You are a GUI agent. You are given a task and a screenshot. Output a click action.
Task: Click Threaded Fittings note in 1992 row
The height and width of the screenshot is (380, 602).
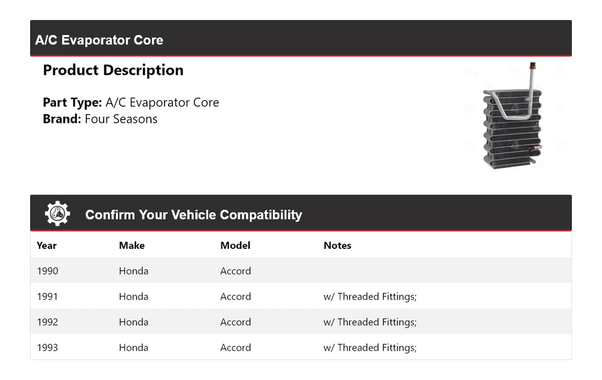point(370,322)
